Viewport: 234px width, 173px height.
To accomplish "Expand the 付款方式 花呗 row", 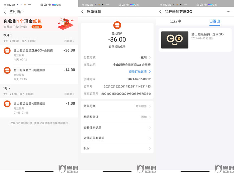I will pyautogui.click(x=117, y=57).
